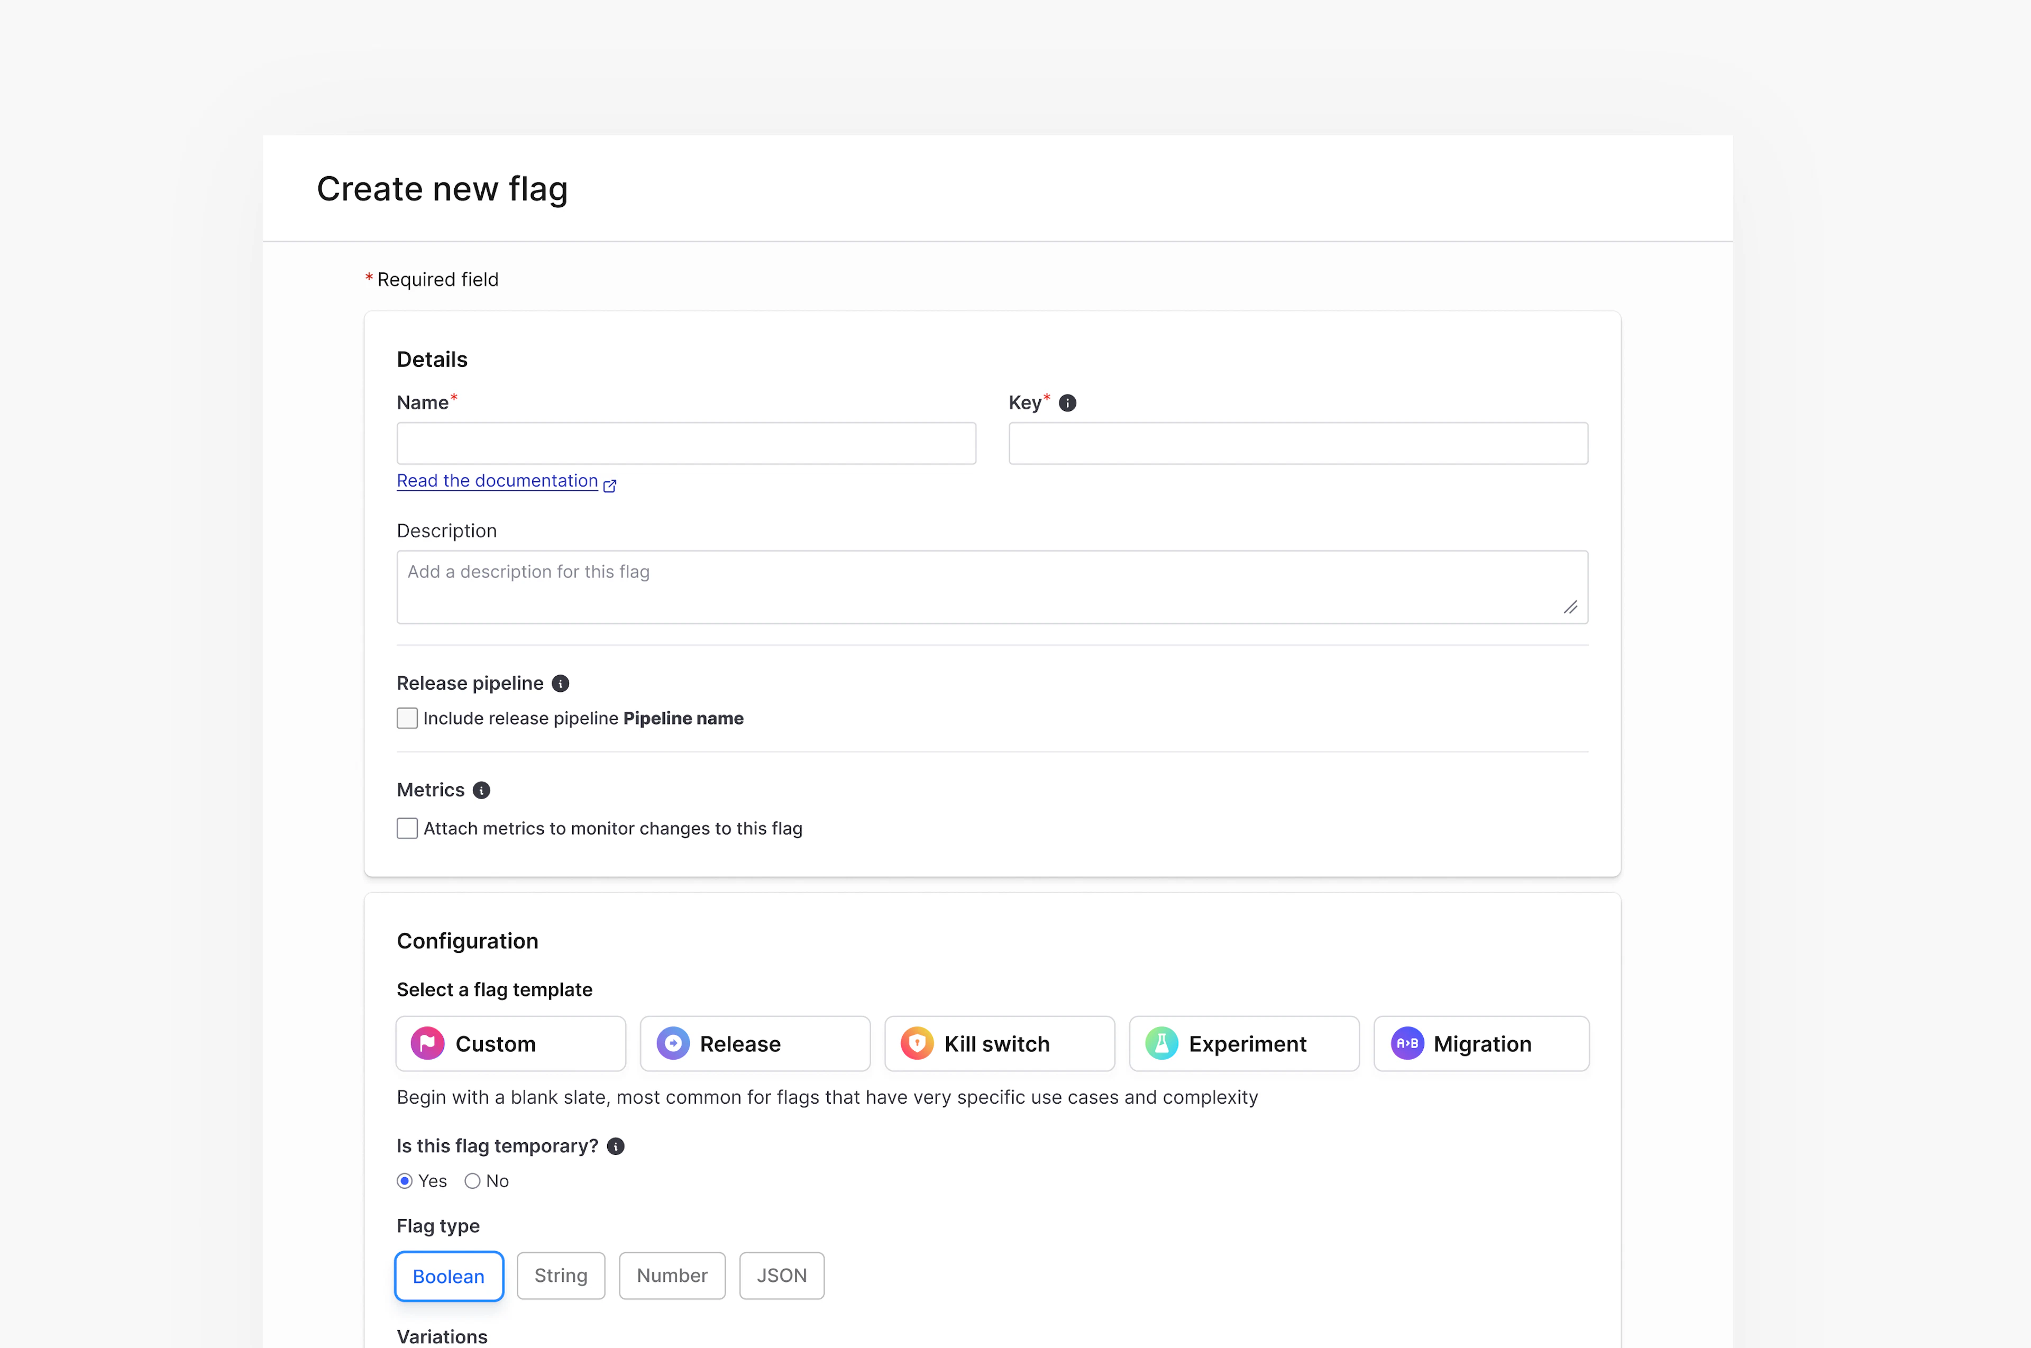The height and width of the screenshot is (1348, 2031).
Task: Select the Custom flag template icon
Action: (428, 1043)
